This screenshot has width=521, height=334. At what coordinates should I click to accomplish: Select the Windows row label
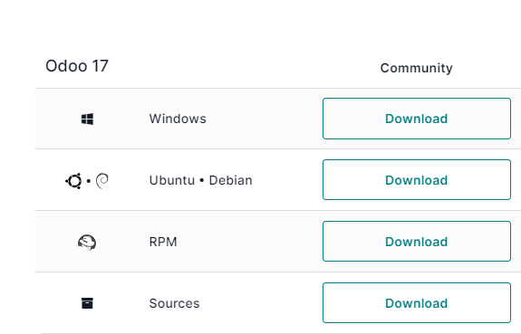[x=178, y=119]
